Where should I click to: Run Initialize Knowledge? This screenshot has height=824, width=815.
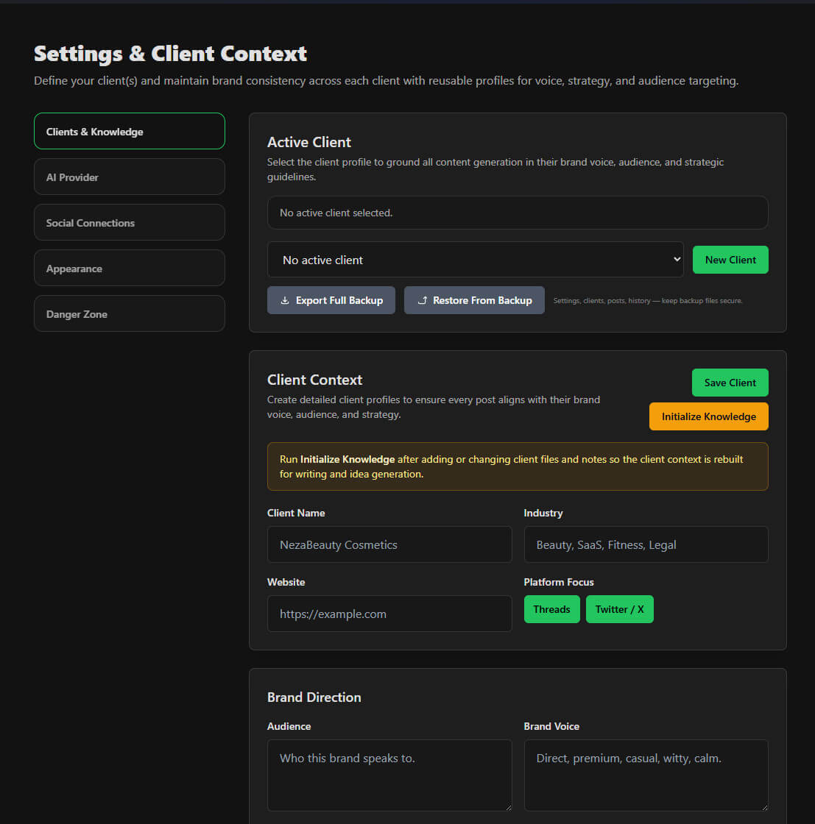coord(708,416)
